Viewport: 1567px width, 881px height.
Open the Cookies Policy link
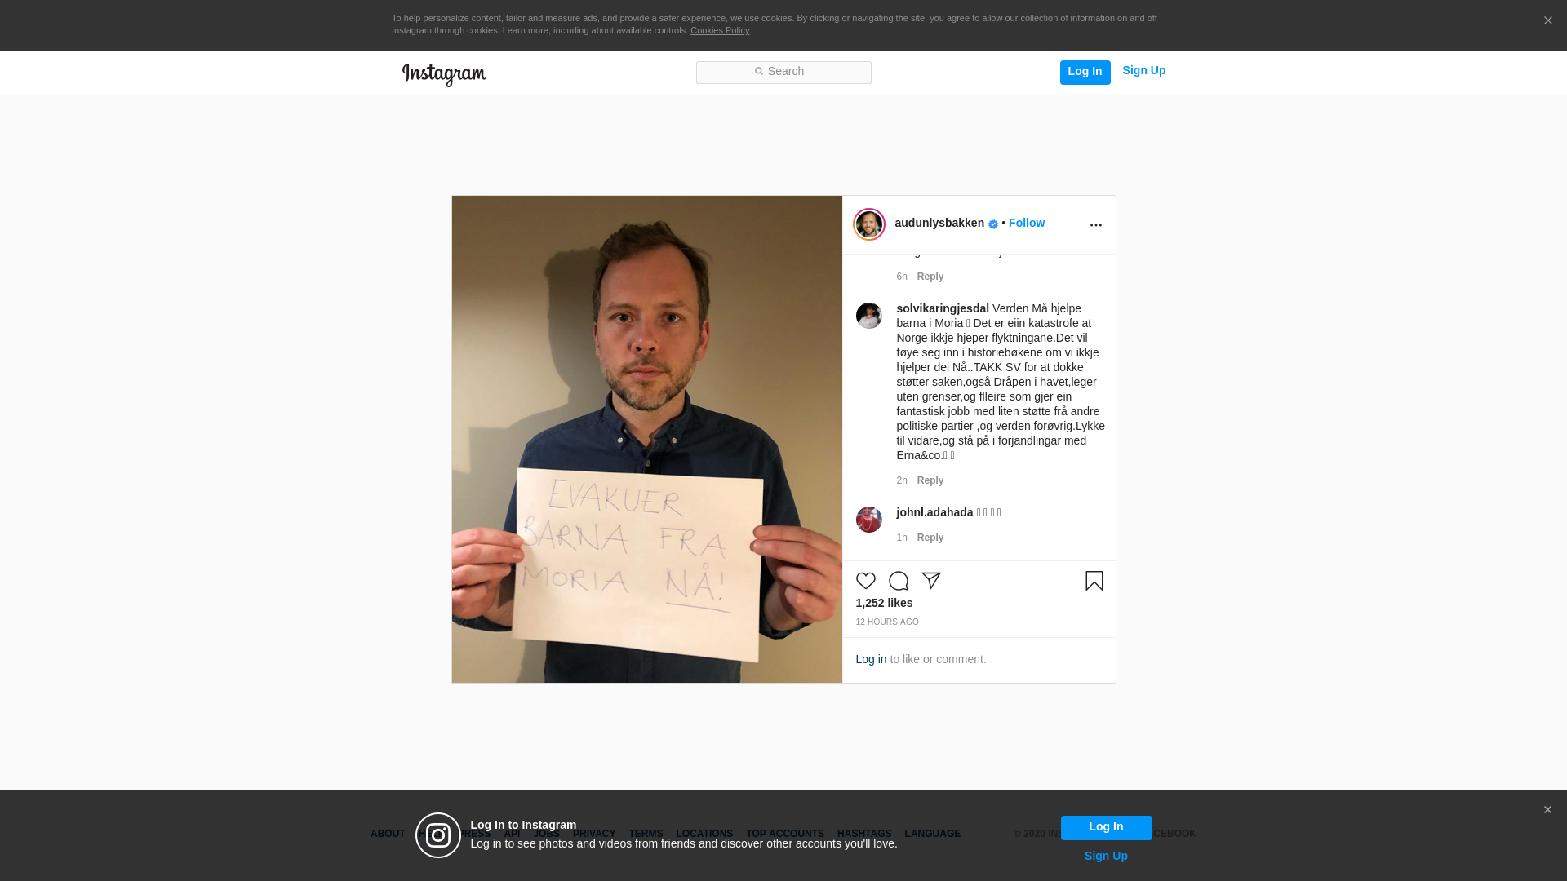coord(720,30)
